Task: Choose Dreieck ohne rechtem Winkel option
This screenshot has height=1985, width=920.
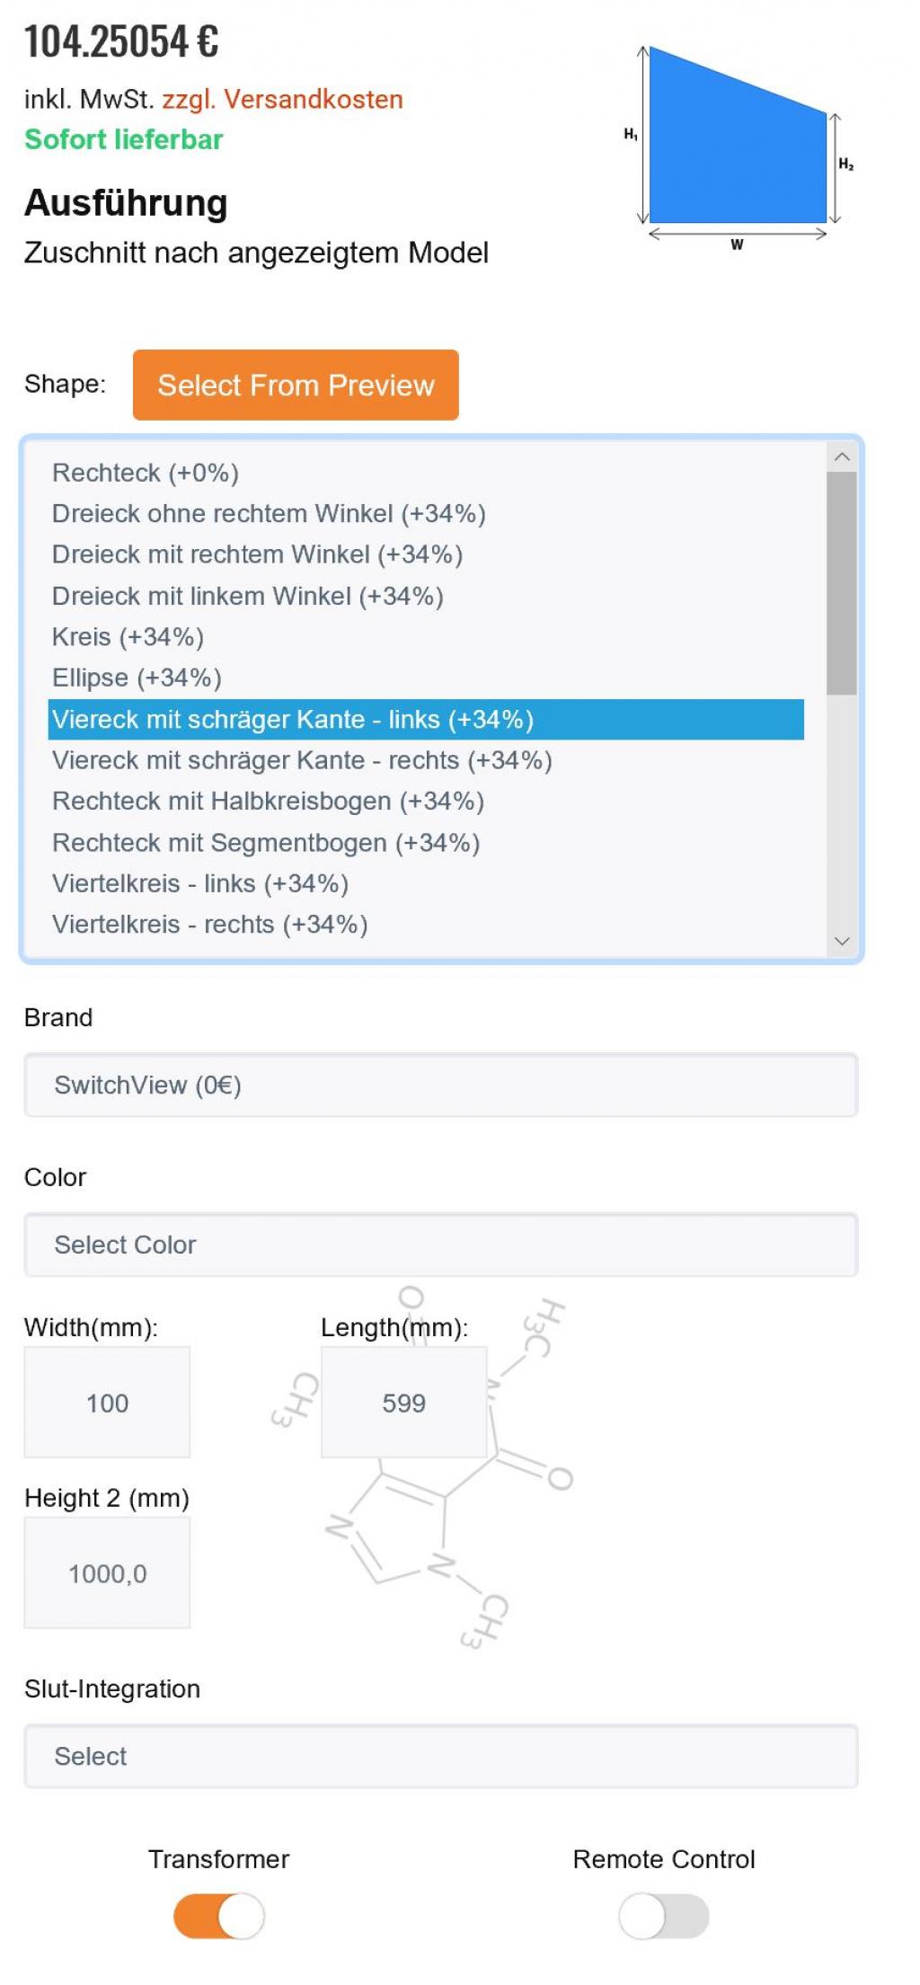Action: pos(269,513)
